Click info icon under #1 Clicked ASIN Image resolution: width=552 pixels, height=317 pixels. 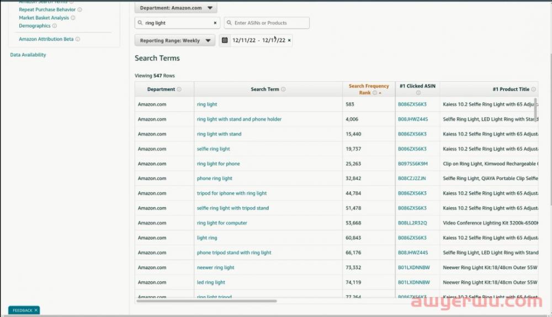tap(418, 93)
